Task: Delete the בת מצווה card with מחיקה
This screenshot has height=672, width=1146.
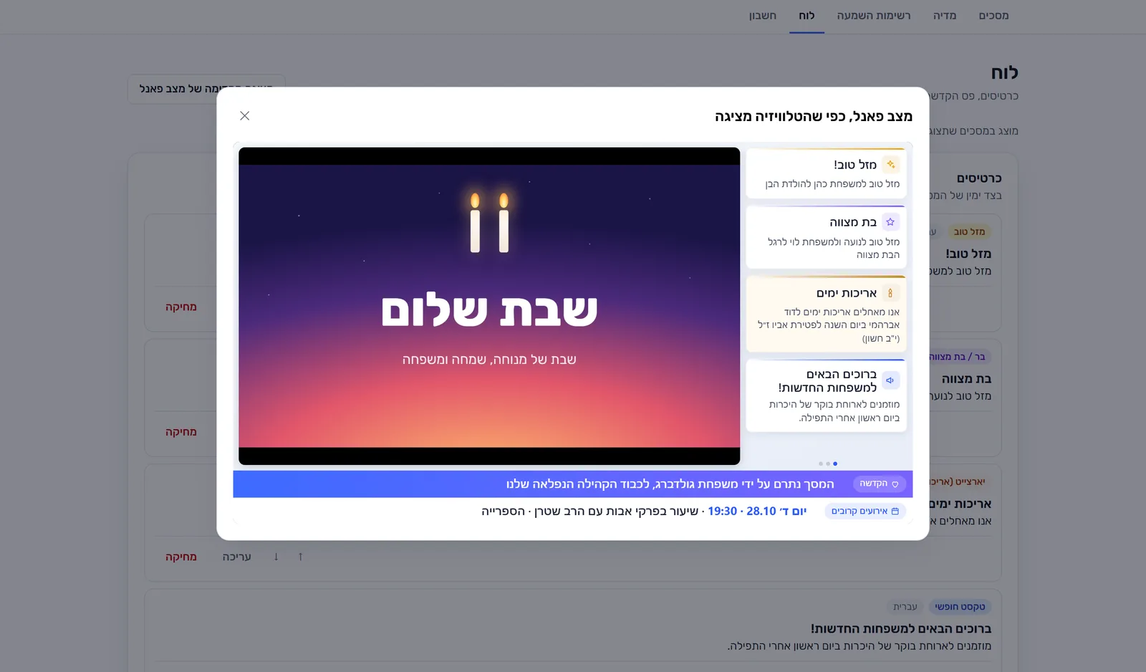Action: tap(181, 432)
